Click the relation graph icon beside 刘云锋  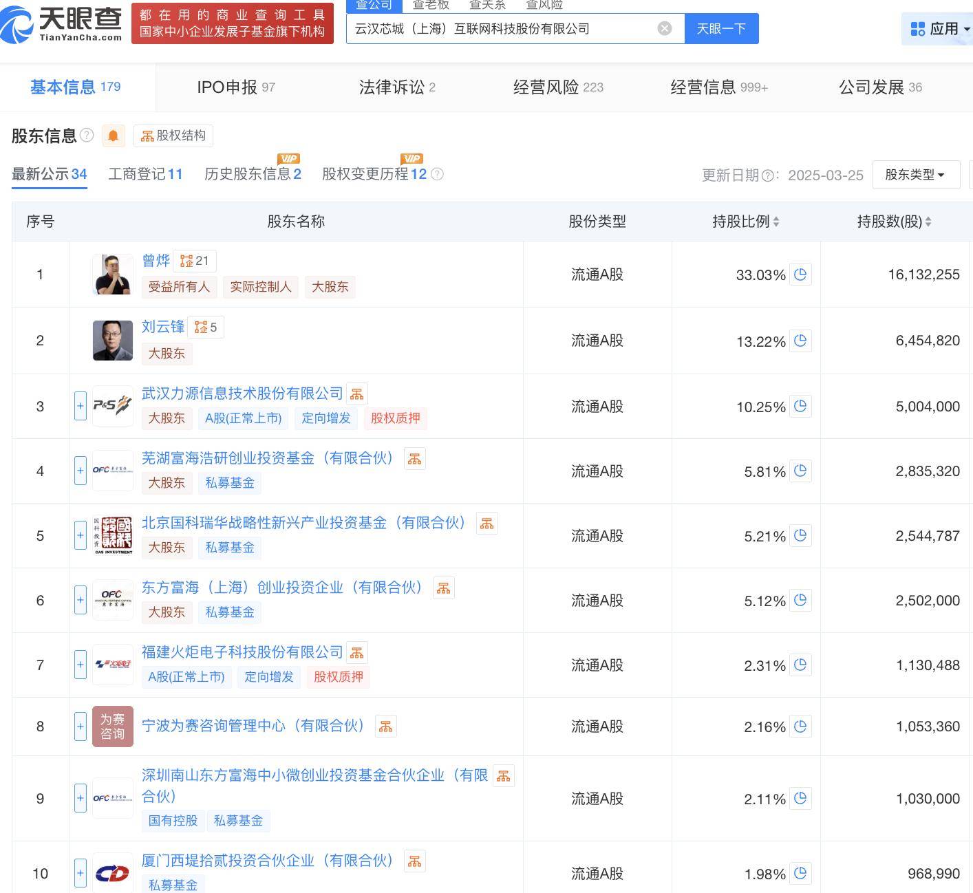tap(206, 327)
